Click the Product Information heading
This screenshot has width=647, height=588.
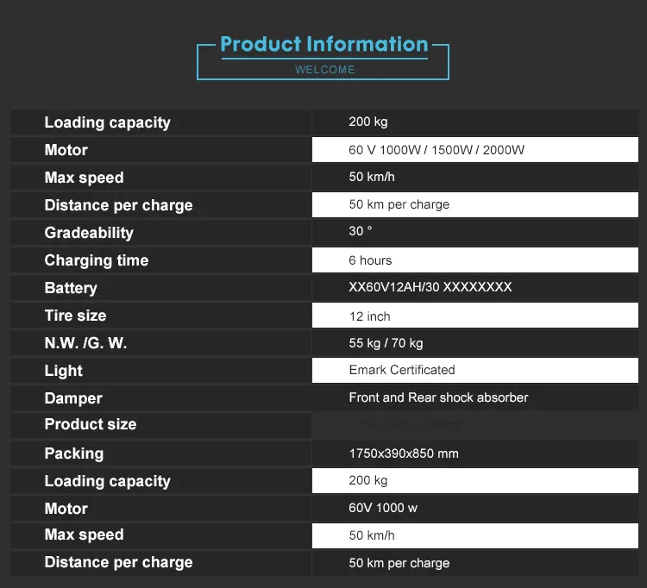pos(323,45)
